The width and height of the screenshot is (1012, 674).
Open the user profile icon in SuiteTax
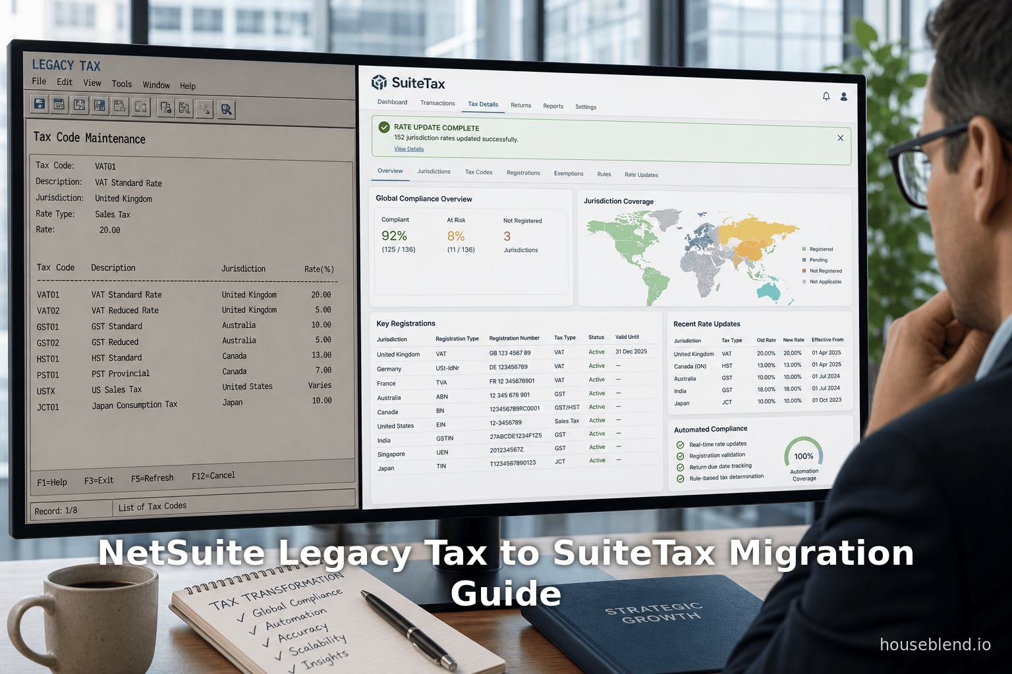[x=843, y=97]
